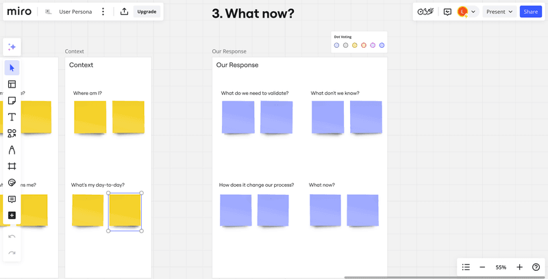Click the export board upload icon
The width and height of the screenshot is (548, 279).
point(124,12)
